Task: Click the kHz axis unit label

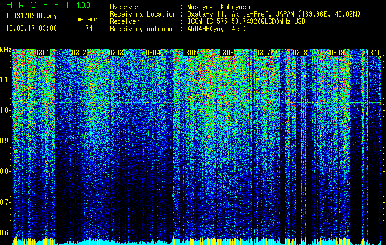Action: tap(6, 50)
